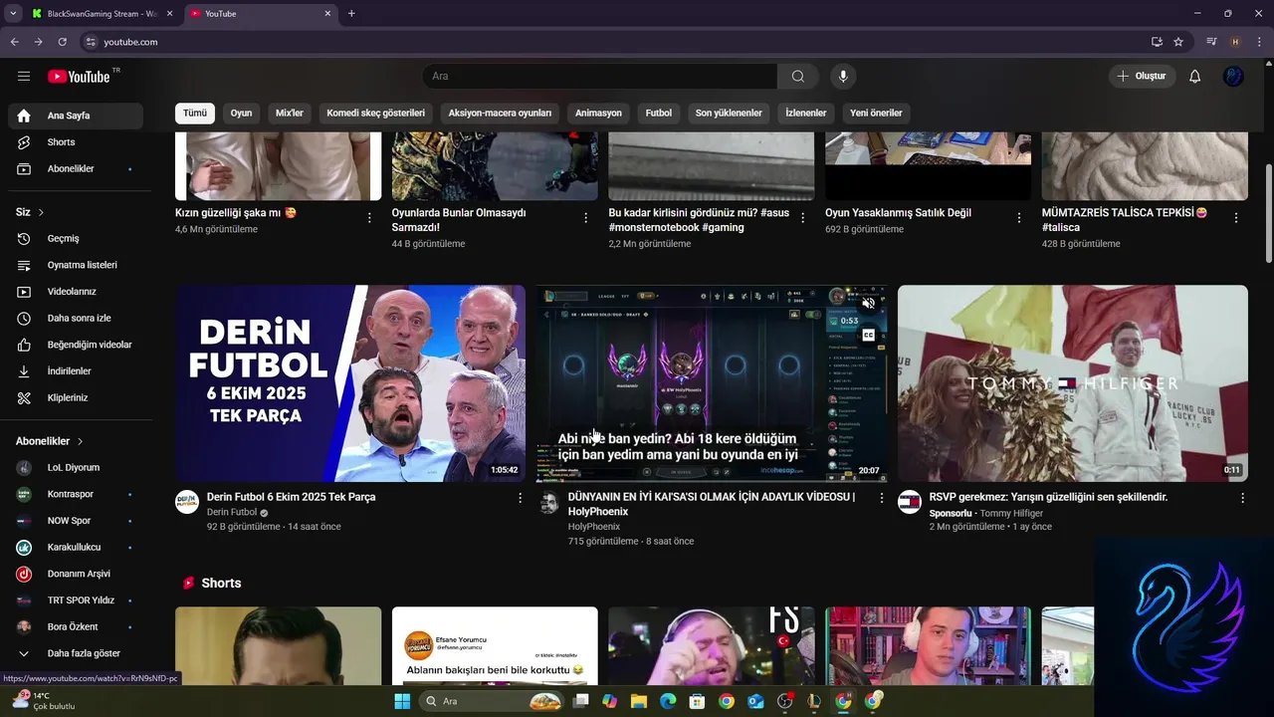Select Yeni öneriler chip
This screenshot has width=1274, height=717.
876,114
